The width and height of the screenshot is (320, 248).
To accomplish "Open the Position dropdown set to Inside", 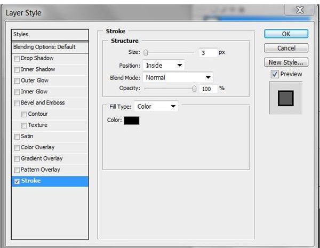I will [164, 65].
